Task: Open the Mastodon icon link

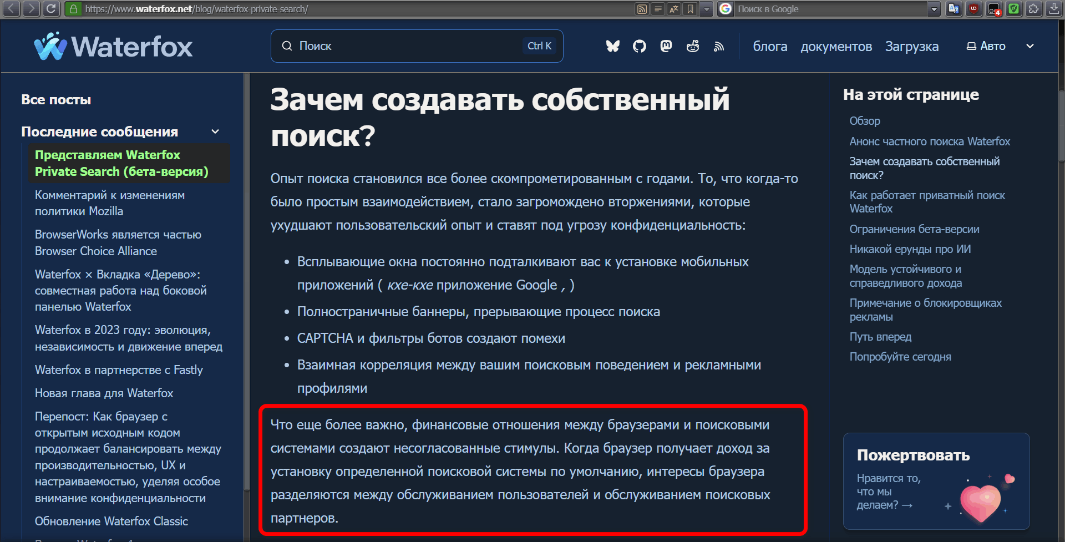Action: [666, 46]
